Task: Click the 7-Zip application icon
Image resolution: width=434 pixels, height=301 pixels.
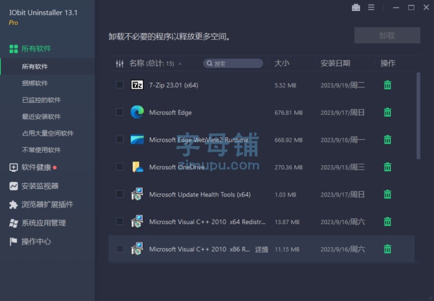Action: 137,85
